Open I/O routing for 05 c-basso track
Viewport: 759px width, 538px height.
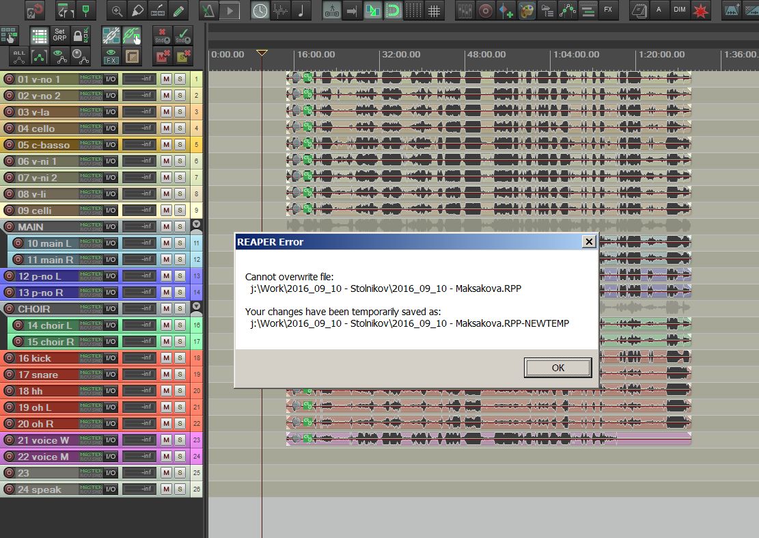coord(111,145)
